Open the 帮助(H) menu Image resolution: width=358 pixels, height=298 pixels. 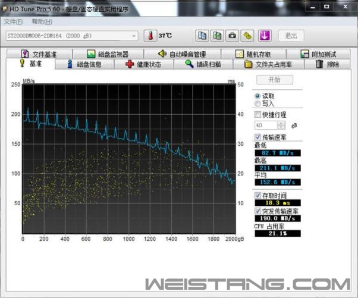click(42, 21)
